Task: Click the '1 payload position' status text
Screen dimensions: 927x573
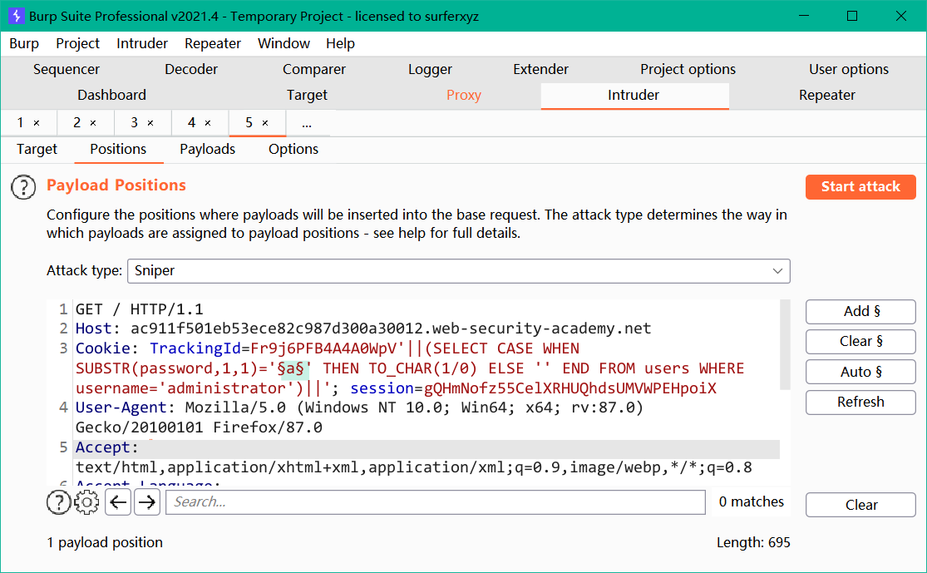Action: click(105, 543)
